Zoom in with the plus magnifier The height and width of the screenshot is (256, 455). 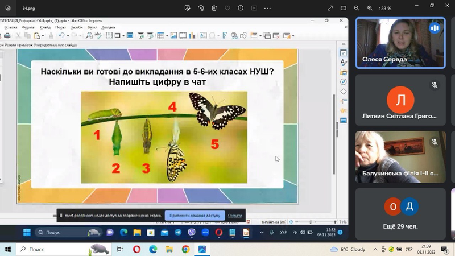(x=370, y=8)
